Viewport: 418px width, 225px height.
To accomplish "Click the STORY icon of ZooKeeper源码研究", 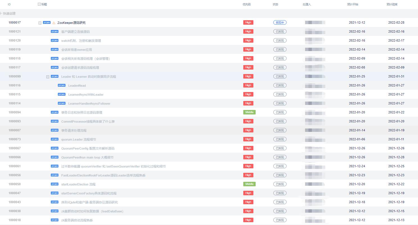I will (47, 23).
